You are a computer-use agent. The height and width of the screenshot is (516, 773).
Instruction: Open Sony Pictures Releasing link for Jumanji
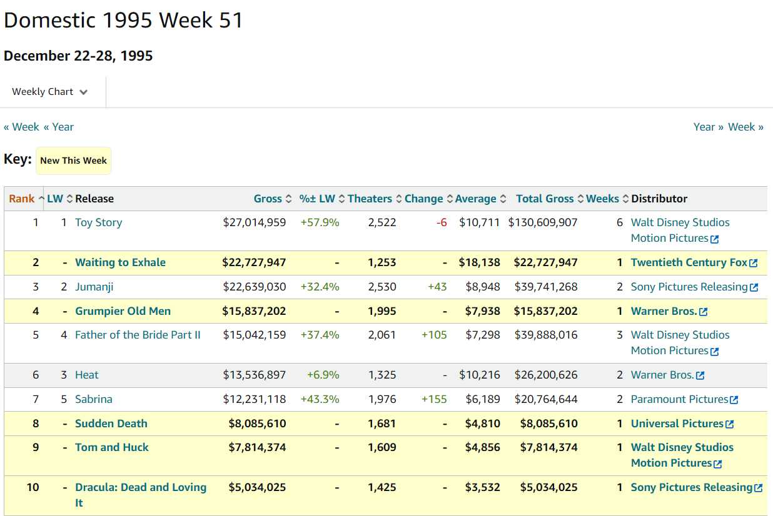(689, 287)
